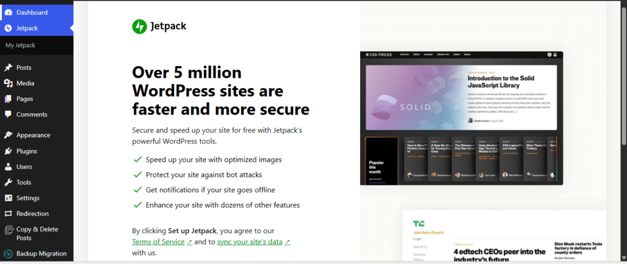Click the Users person icon
This screenshot has height=264, width=627.
pyautogui.click(x=8, y=167)
